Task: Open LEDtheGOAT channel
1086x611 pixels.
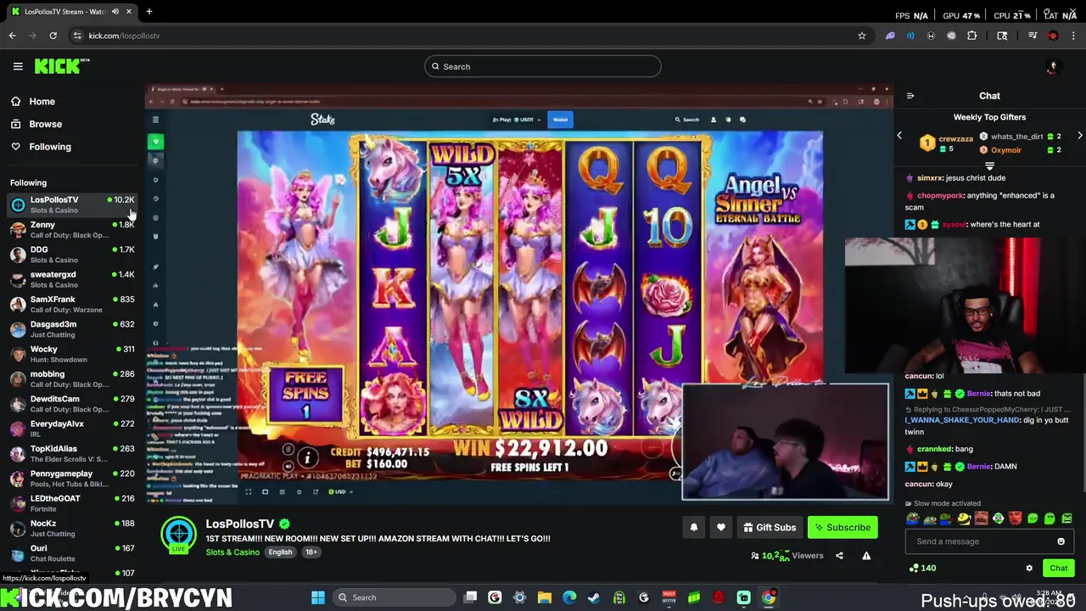Action: [x=71, y=503]
